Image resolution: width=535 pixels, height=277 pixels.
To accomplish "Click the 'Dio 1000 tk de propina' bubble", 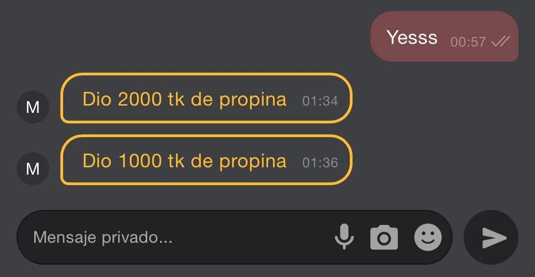I will (x=206, y=160).
